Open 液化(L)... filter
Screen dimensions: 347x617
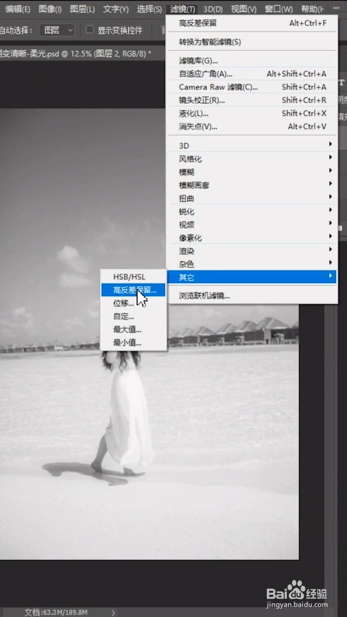[252, 113]
